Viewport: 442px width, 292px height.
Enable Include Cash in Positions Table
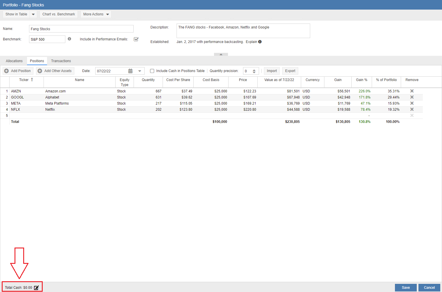tap(152, 71)
